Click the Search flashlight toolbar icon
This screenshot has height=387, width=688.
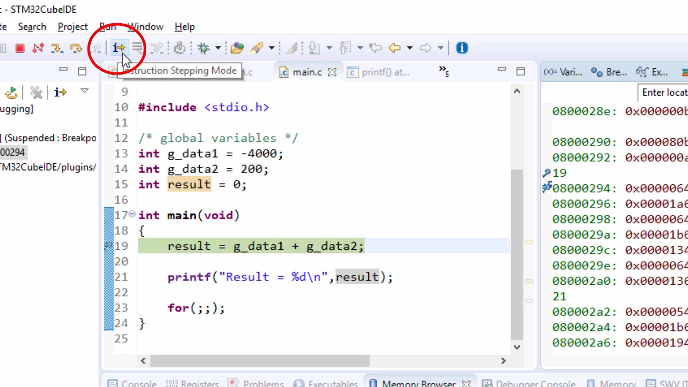coord(257,48)
